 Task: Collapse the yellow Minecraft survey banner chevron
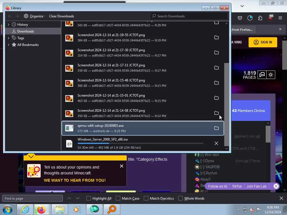point(31,156)
